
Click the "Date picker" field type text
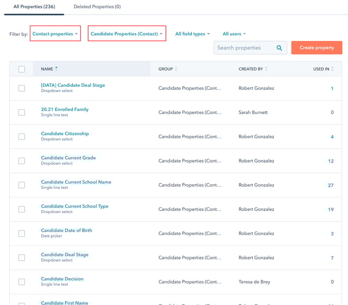click(52, 236)
